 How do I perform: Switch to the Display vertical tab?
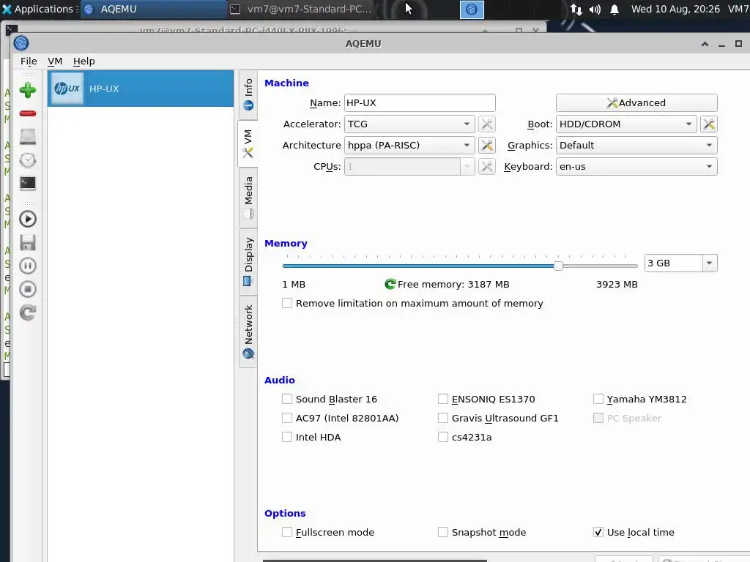coord(248,261)
